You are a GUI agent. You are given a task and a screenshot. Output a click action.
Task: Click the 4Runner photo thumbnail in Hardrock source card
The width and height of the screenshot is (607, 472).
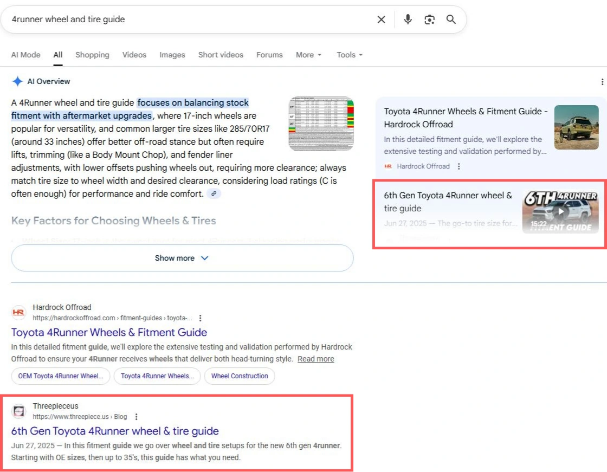point(577,127)
